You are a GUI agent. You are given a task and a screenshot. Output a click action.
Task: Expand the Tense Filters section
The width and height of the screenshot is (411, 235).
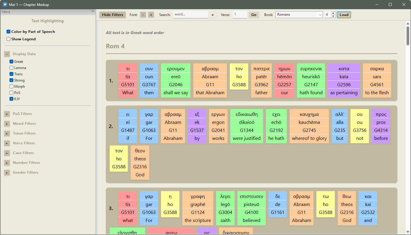coord(7,133)
